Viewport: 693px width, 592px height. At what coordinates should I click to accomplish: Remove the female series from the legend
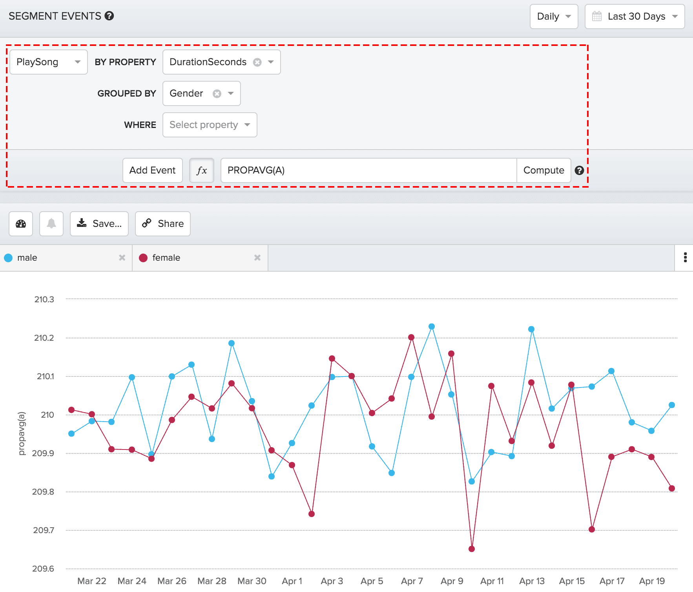pyautogui.click(x=257, y=258)
